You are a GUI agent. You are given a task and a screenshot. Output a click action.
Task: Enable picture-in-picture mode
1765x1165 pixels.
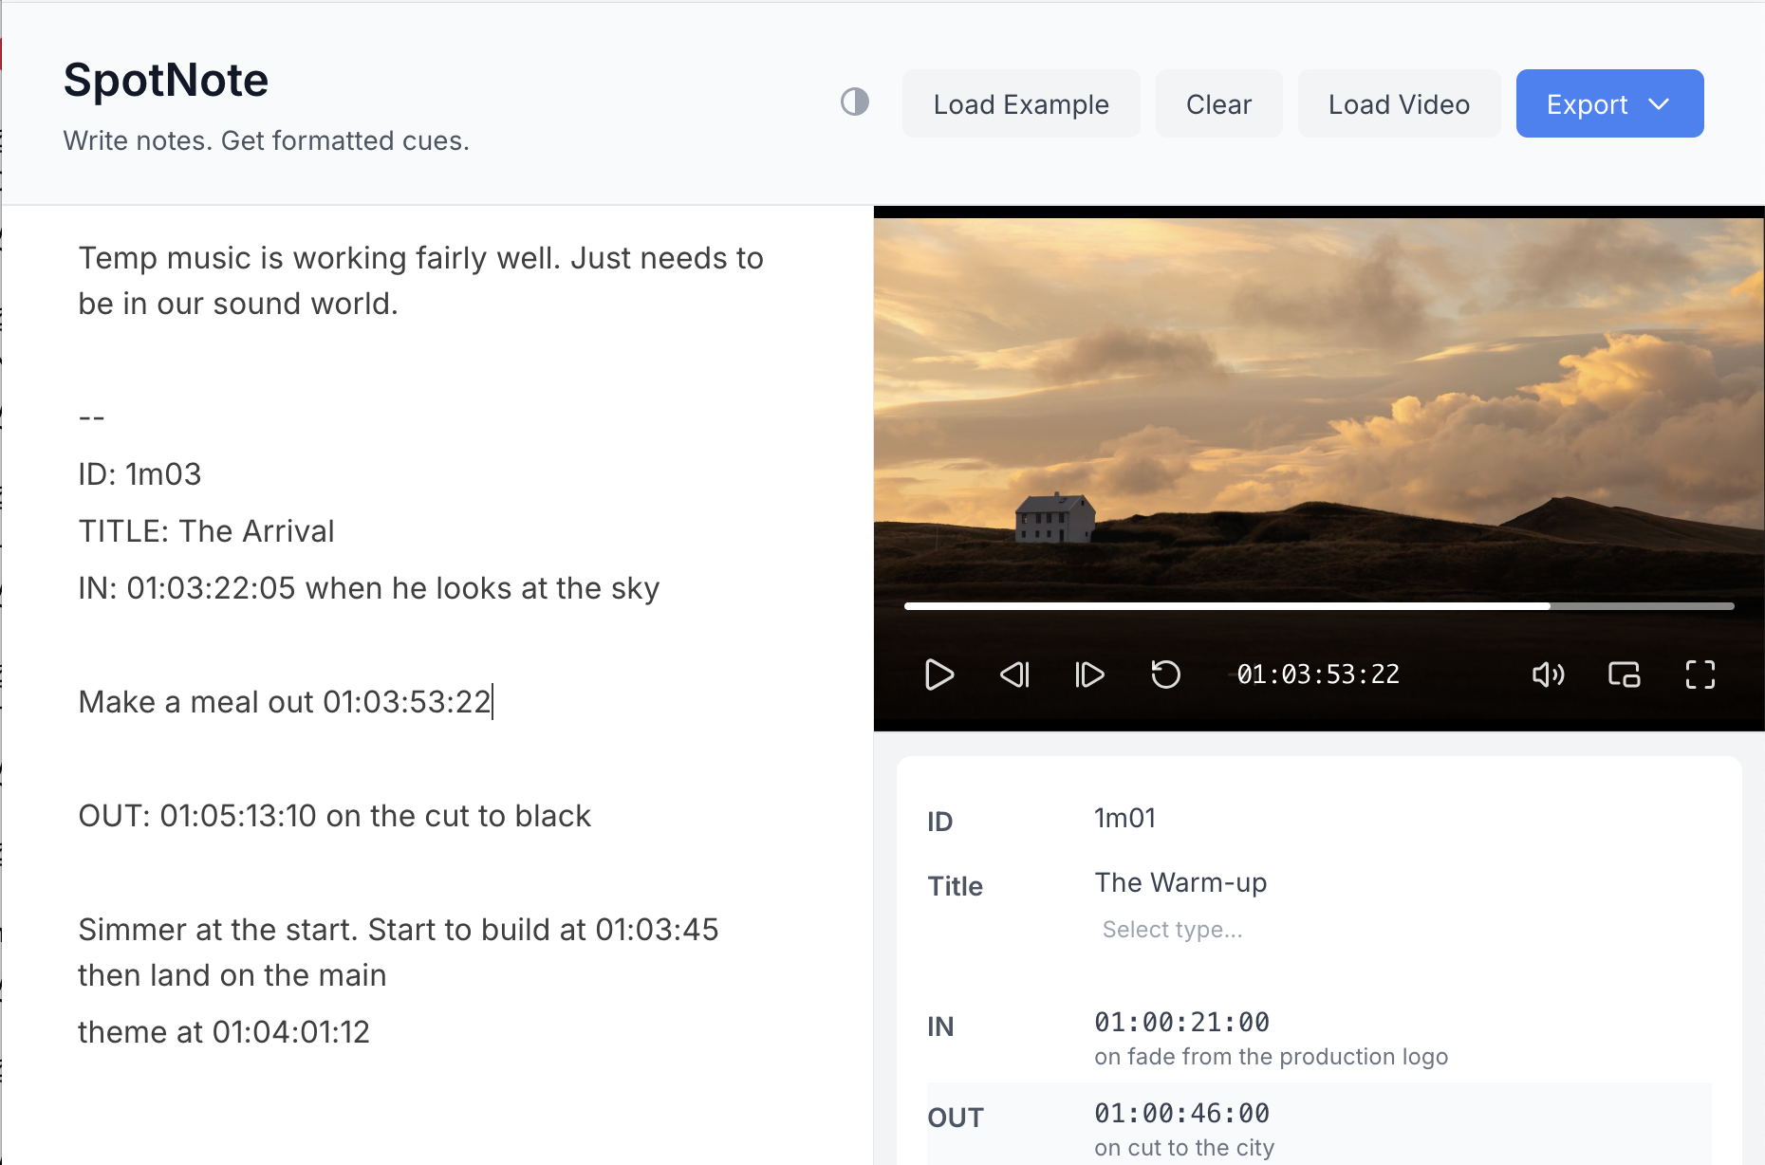pyautogui.click(x=1625, y=675)
